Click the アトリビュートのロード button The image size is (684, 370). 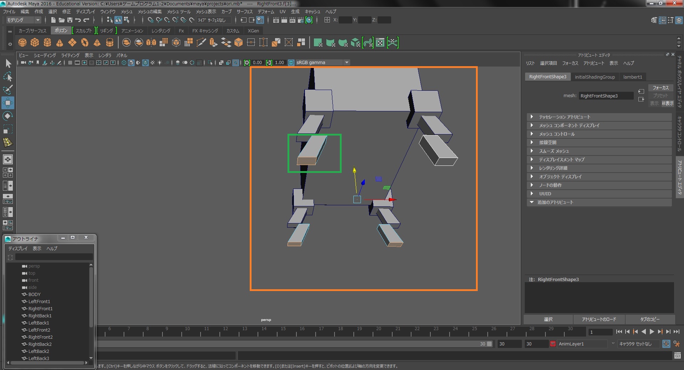598,319
